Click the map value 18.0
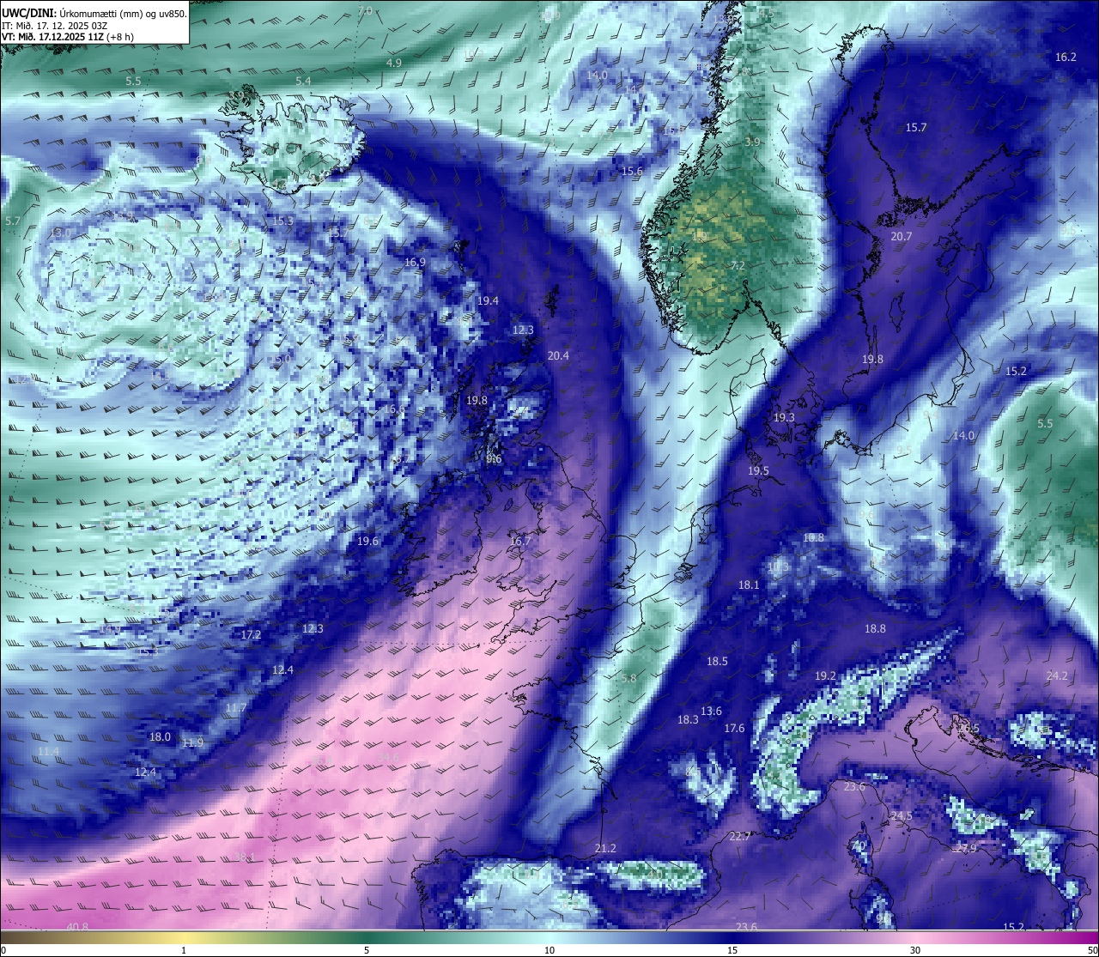1099x957 pixels. [160, 736]
